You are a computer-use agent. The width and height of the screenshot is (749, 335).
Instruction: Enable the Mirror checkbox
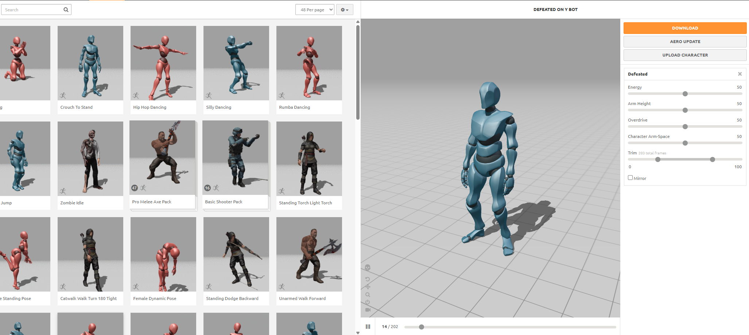tap(630, 178)
